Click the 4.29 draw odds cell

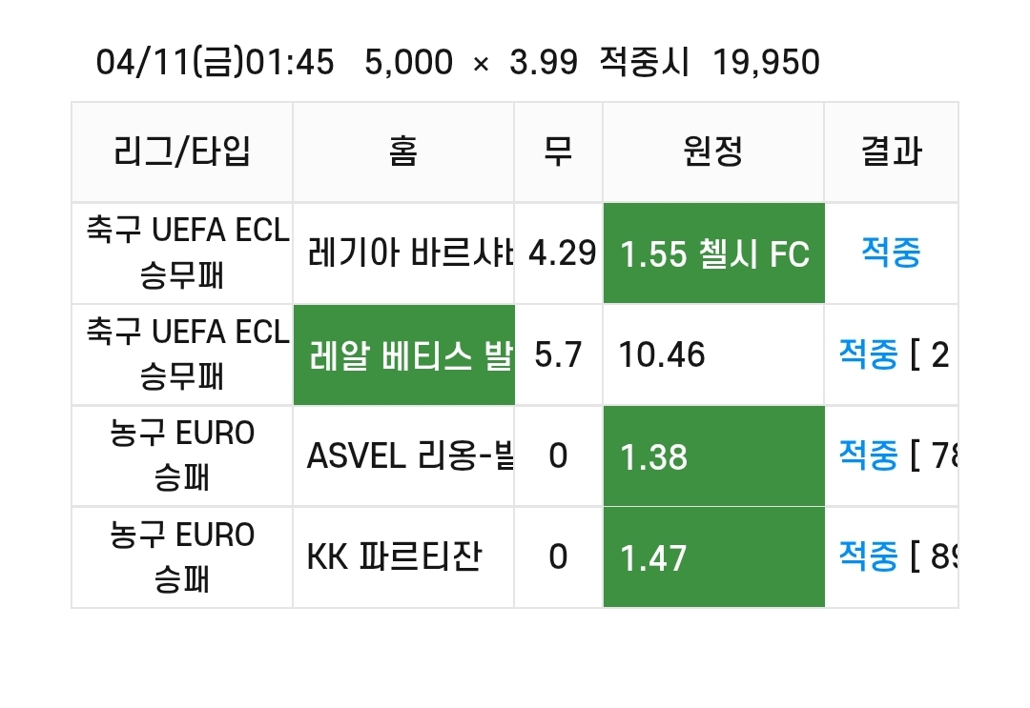tap(559, 253)
